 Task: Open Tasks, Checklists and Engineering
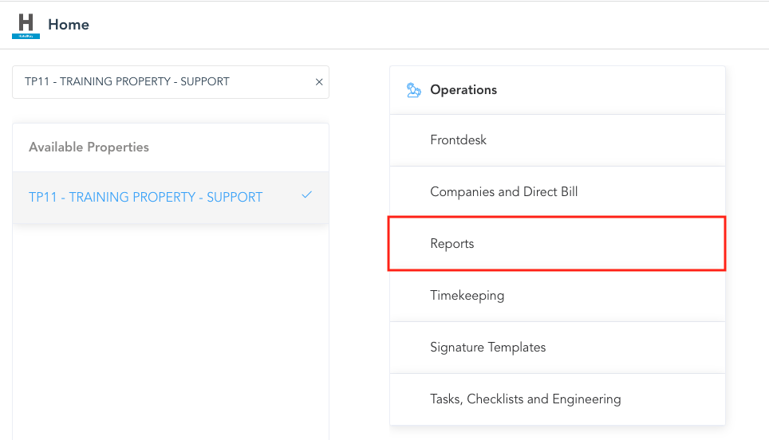coord(525,399)
